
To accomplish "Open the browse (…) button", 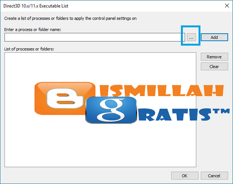I will 191,37.
